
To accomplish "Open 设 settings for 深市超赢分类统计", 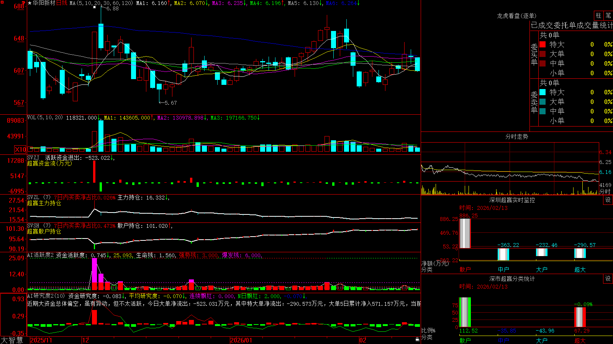I will point(608,279).
